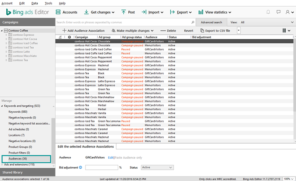The height and width of the screenshot is (181, 296).
Task: Select Product filters (0) item
Action: tap(19, 153)
